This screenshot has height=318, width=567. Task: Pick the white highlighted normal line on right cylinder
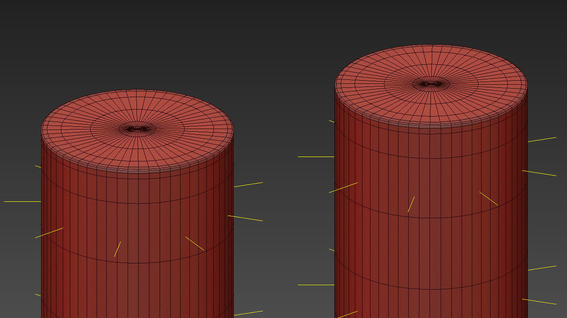click(x=316, y=157)
